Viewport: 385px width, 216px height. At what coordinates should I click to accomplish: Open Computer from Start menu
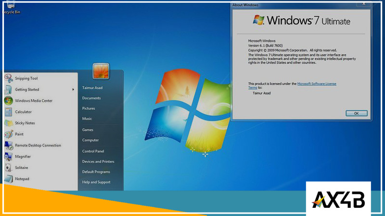tap(90, 140)
